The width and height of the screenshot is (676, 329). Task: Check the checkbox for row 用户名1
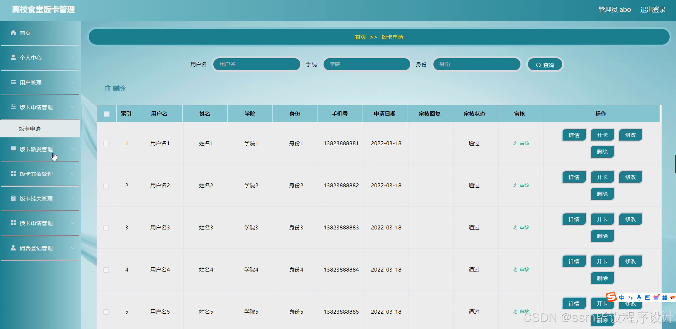click(106, 144)
